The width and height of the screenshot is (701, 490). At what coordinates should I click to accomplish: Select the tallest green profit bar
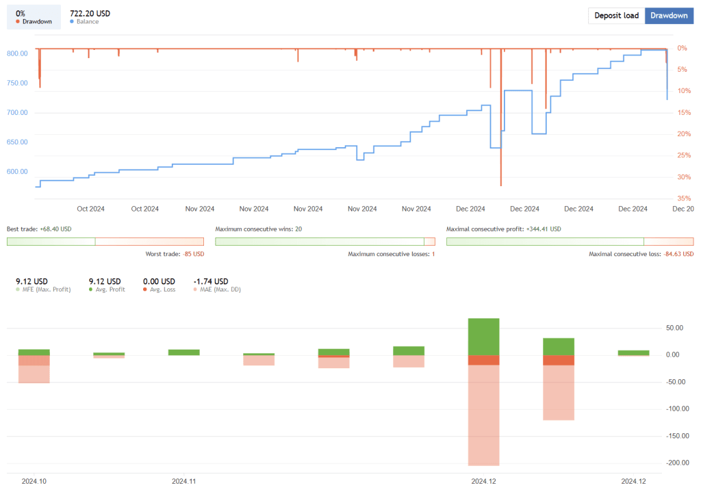[483, 337]
